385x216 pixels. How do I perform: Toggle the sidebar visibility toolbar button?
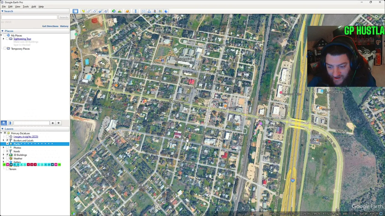pyautogui.click(x=75, y=11)
